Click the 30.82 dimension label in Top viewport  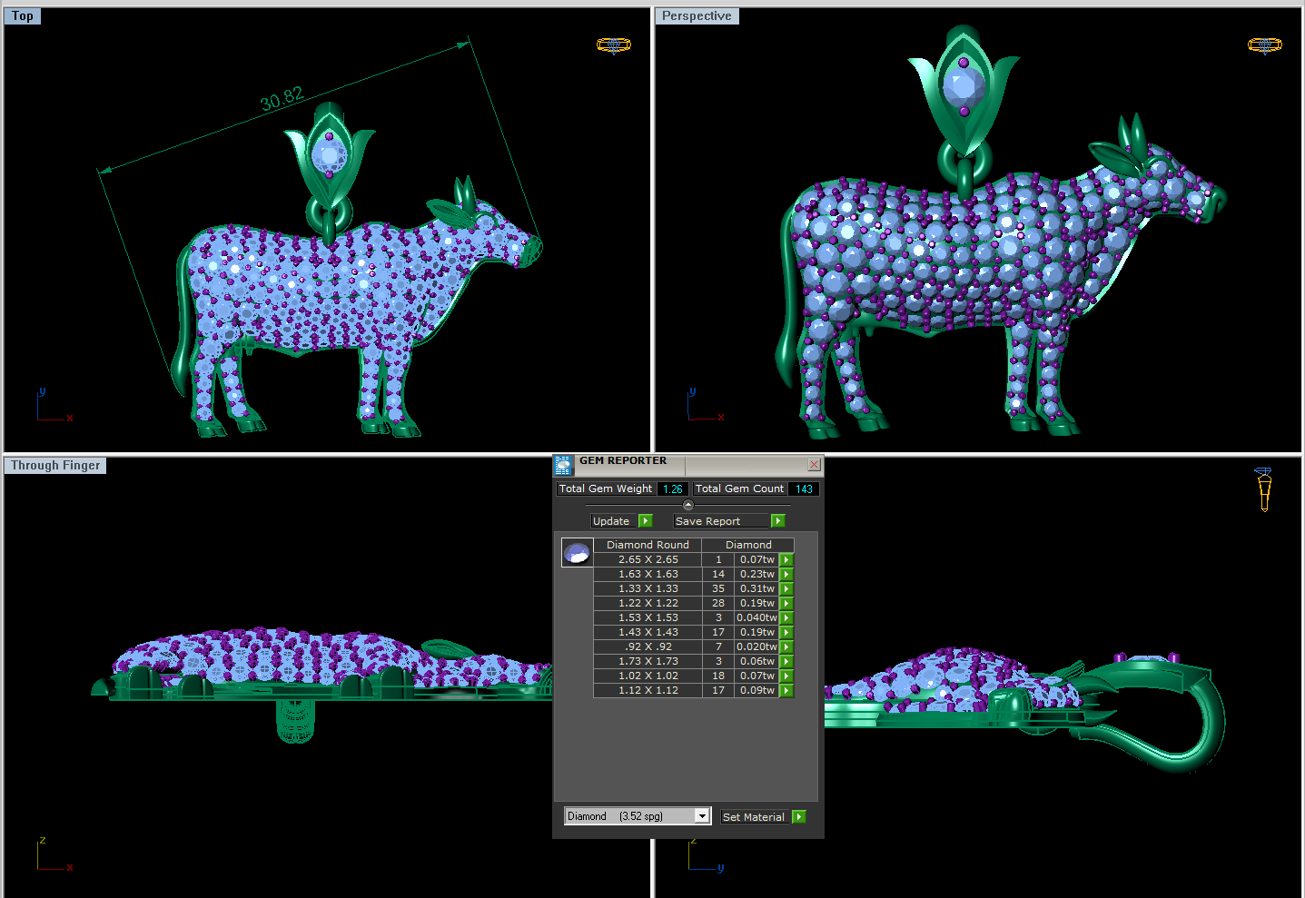282,100
